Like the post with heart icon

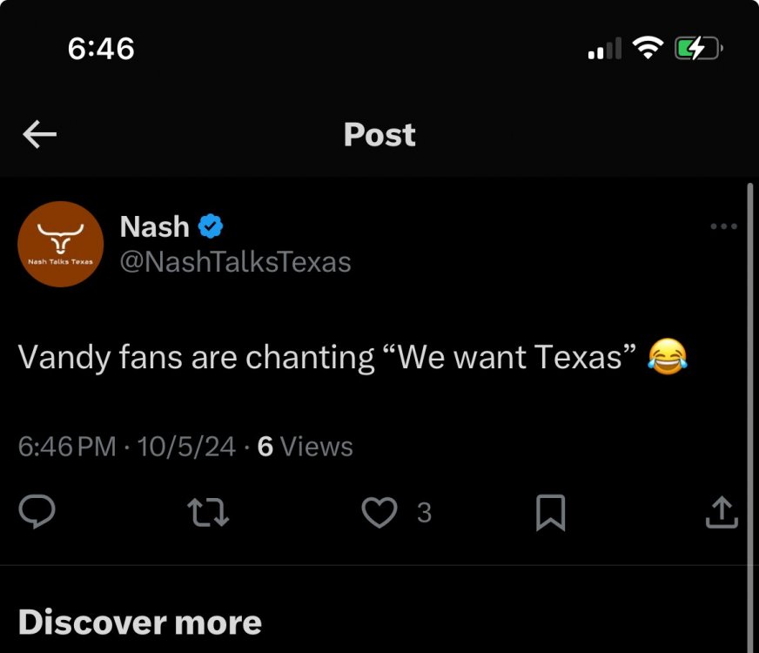click(379, 513)
